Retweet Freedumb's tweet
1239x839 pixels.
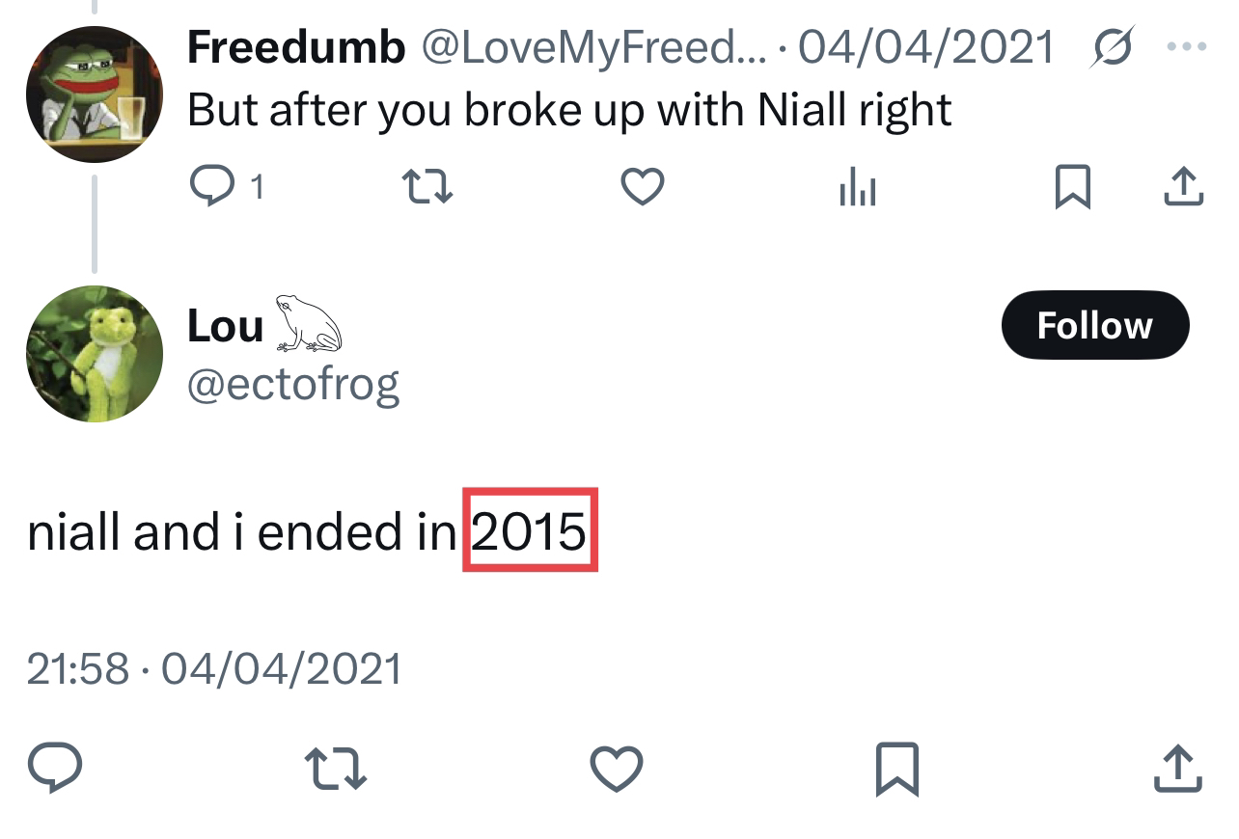click(427, 186)
